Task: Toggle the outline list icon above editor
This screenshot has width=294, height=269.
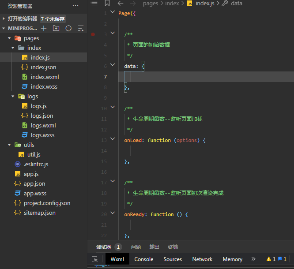Action: point(94,3)
